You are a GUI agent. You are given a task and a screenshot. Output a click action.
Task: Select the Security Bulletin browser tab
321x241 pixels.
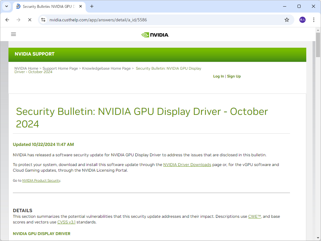(x=49, y=7)
